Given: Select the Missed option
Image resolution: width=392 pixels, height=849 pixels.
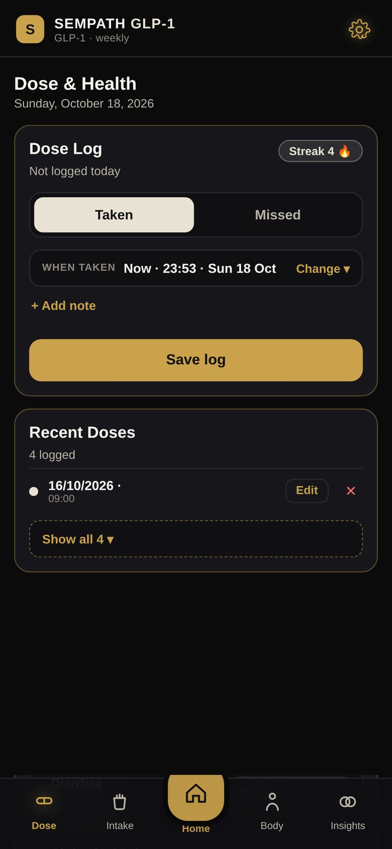Looking at the screenshot, I should pos(277,215).
